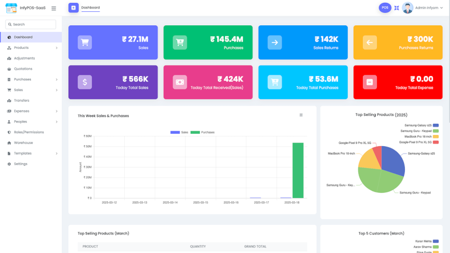
Task: Click the POS button in the header
Action: [x=385, y=8]
